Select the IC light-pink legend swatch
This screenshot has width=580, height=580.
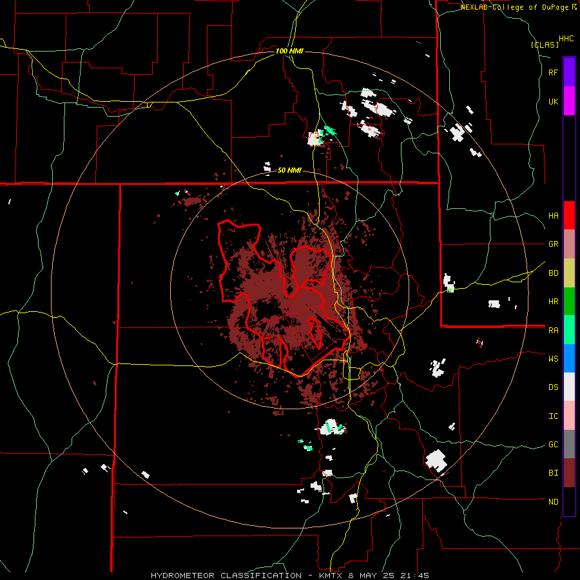pos(569,416)
